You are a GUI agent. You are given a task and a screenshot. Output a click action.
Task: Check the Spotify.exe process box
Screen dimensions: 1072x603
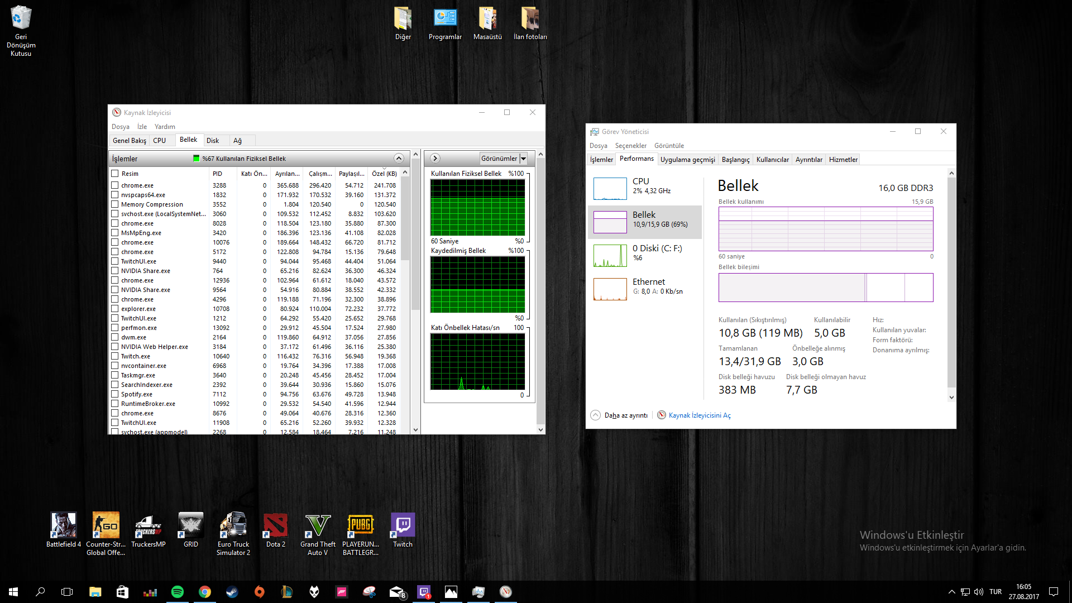115,394
